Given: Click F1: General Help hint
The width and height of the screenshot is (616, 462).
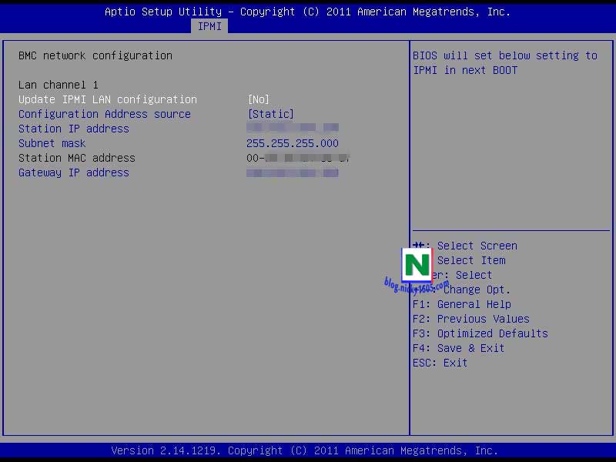Looking at the screenshot, I should click(x=461, y=304).
